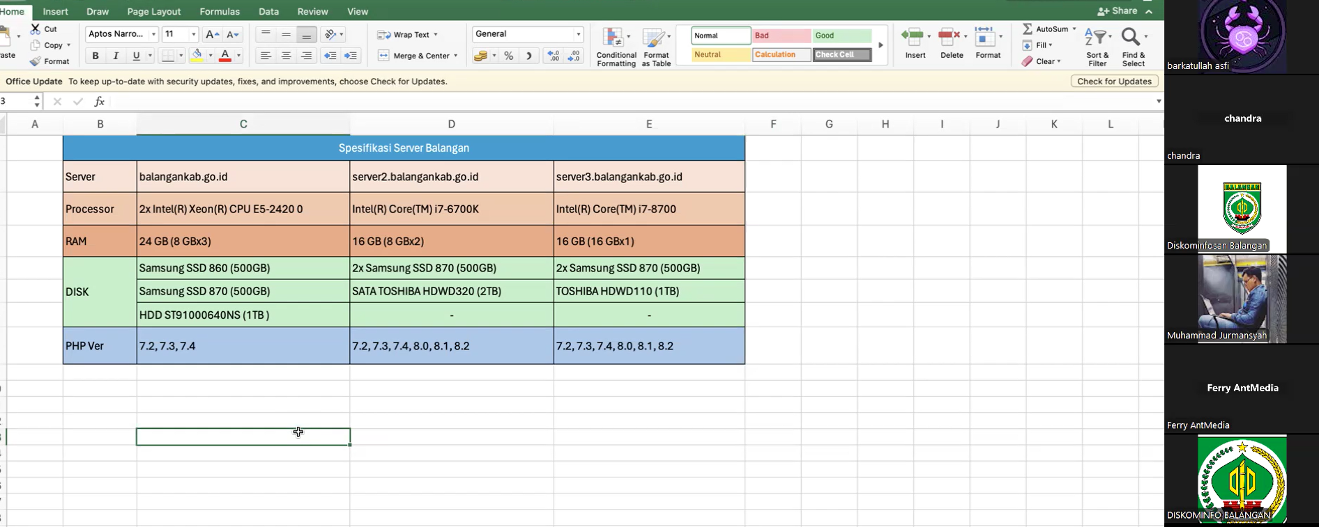Click the Insert cells icon
Image resolution: width=1319 pixels, height=527 pixels.
pyautogui.click(x=911, y=36)
